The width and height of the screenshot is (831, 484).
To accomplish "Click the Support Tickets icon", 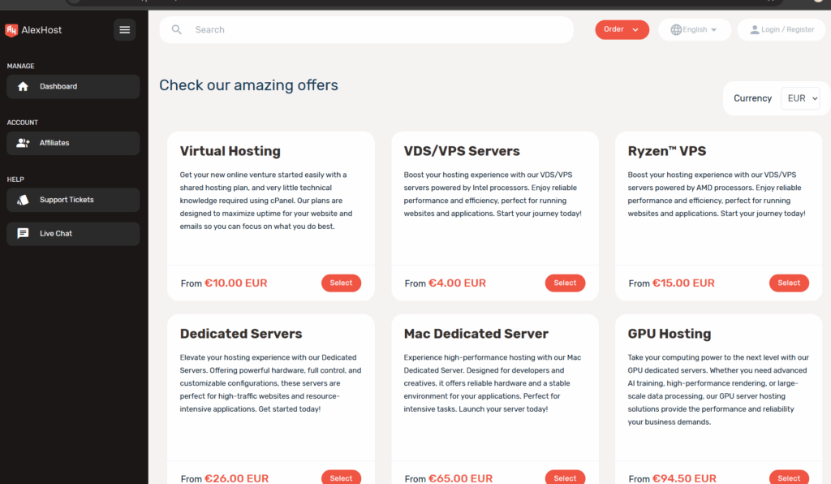I will coord(23,200).
